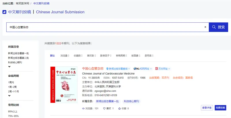Expand the 审稿周期 list with down chevron
The height and width of the screenshot is (118, 231).
tap(10, 96)
